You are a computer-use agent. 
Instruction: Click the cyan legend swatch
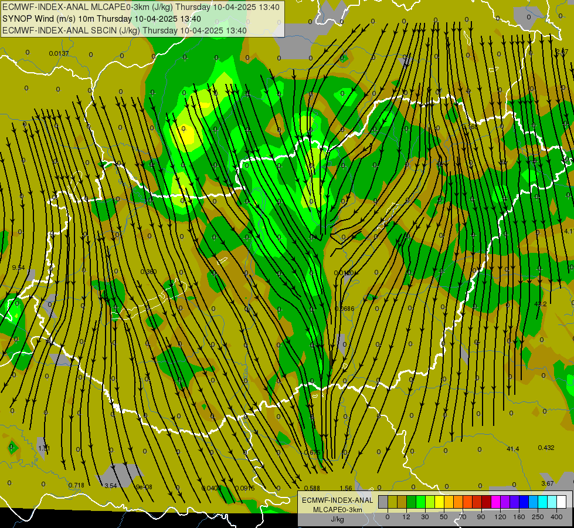[x=544, y=502]
